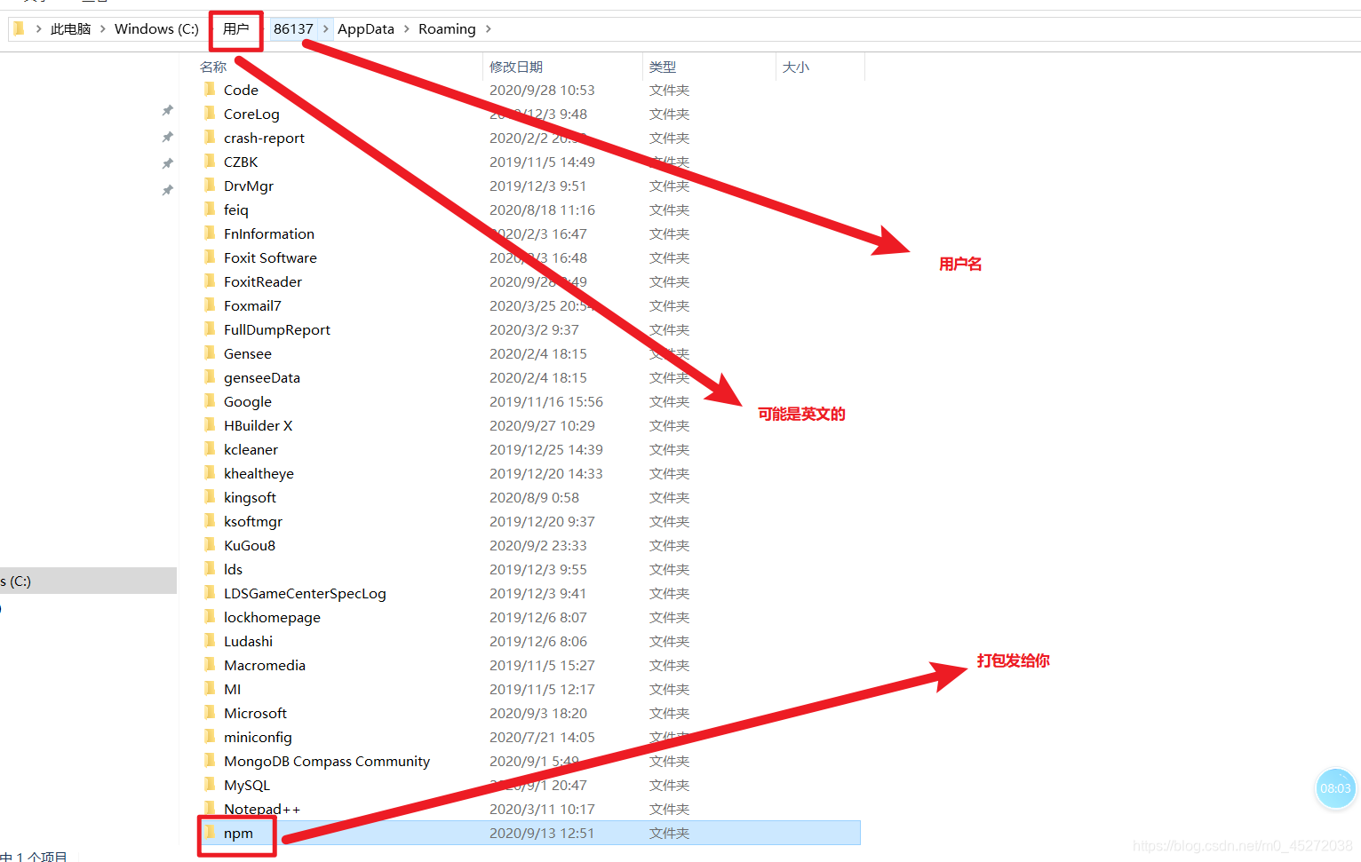1361x862 pixels.
Task: Click the npm folder icon
Action: click(210, 832)
